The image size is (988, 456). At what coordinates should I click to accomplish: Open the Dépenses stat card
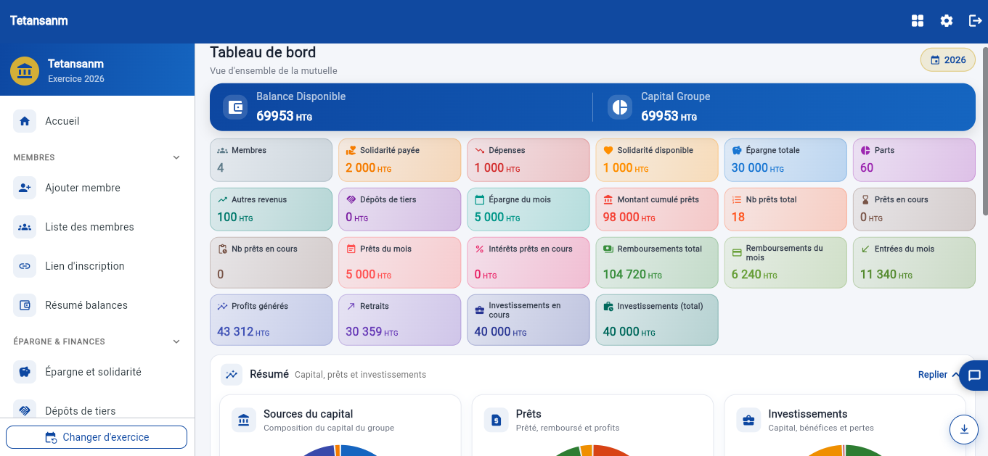tap(528, 160)
